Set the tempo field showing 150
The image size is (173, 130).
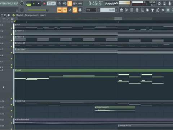[x=51, y=4]
